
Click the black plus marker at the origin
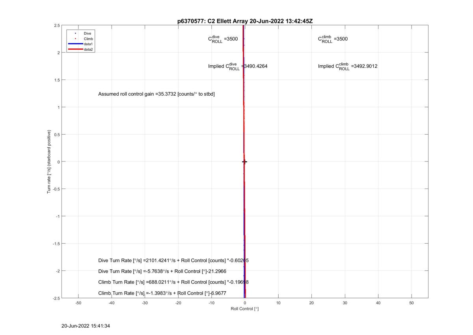click(x=244, y=162)
